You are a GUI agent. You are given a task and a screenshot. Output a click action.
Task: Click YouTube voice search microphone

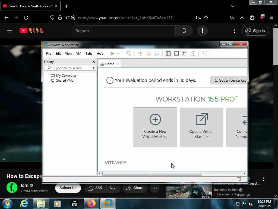coord(202,31)
